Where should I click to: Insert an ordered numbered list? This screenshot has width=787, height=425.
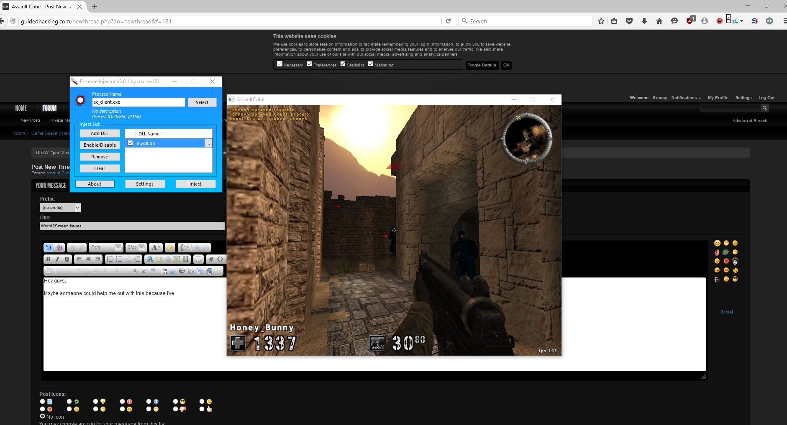110,259
